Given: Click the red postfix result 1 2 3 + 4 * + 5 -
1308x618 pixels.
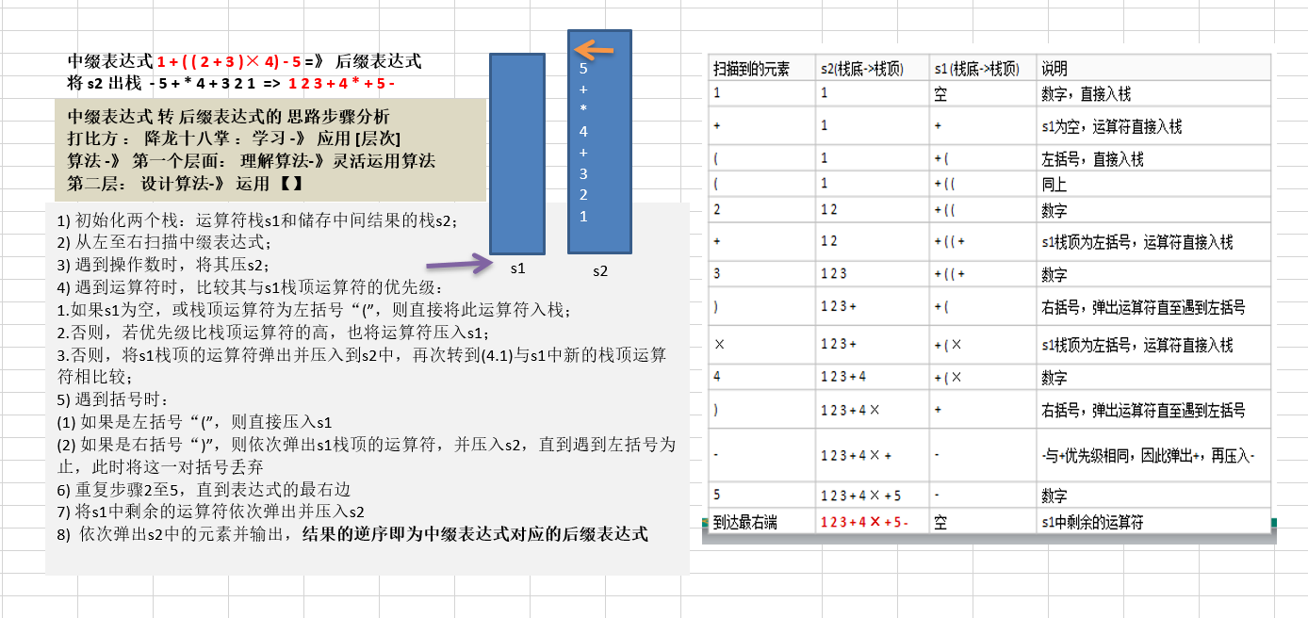Looking at the screenshot, I should (x=341, y=84).
